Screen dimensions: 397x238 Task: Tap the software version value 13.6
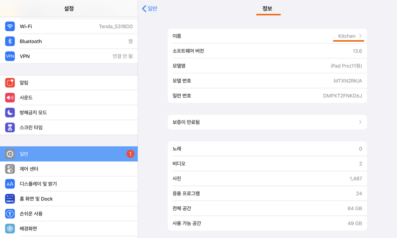[x=357, y=51]
